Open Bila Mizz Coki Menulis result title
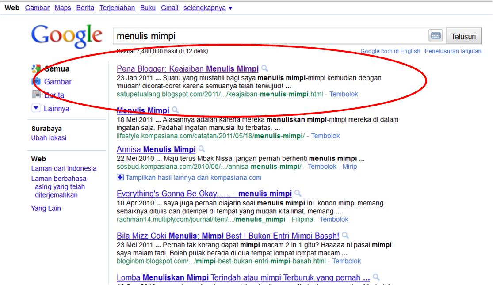This screenshot has height=285, width=493. point(228,236)
